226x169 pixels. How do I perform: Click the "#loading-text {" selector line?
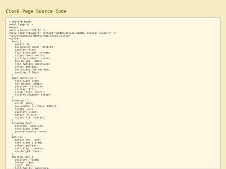(x=23, y=123)
